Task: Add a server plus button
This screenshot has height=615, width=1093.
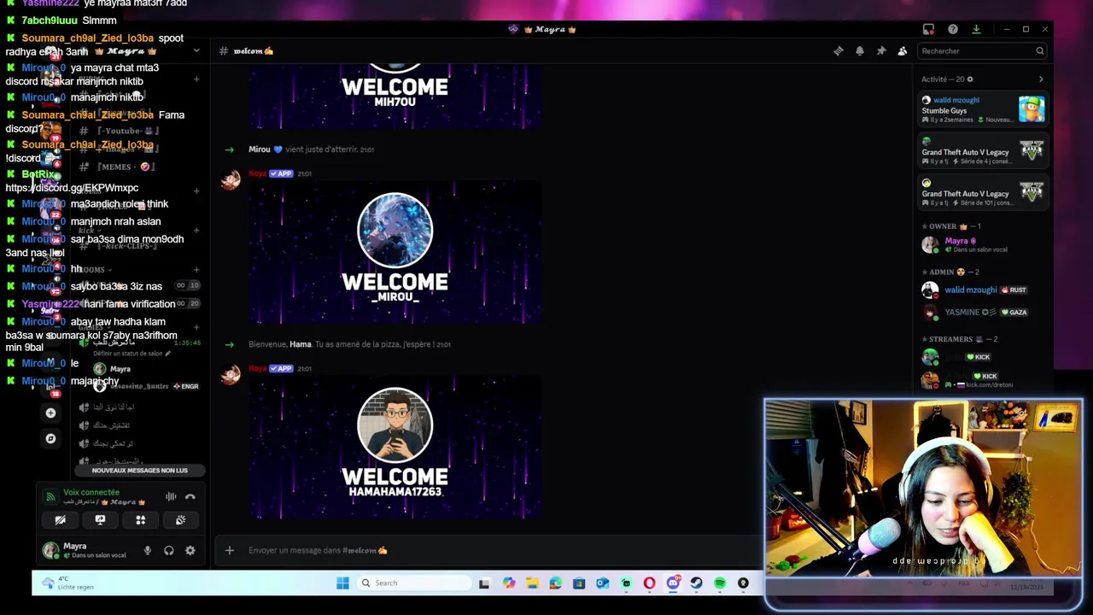Action: click(x=50, y=413)
